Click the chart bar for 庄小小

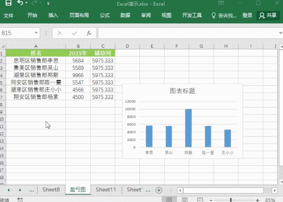227,138
